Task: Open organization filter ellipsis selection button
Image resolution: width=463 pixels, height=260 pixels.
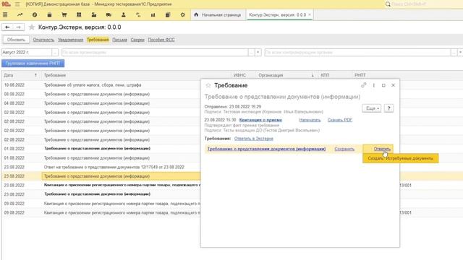Action: click(251, 53)
